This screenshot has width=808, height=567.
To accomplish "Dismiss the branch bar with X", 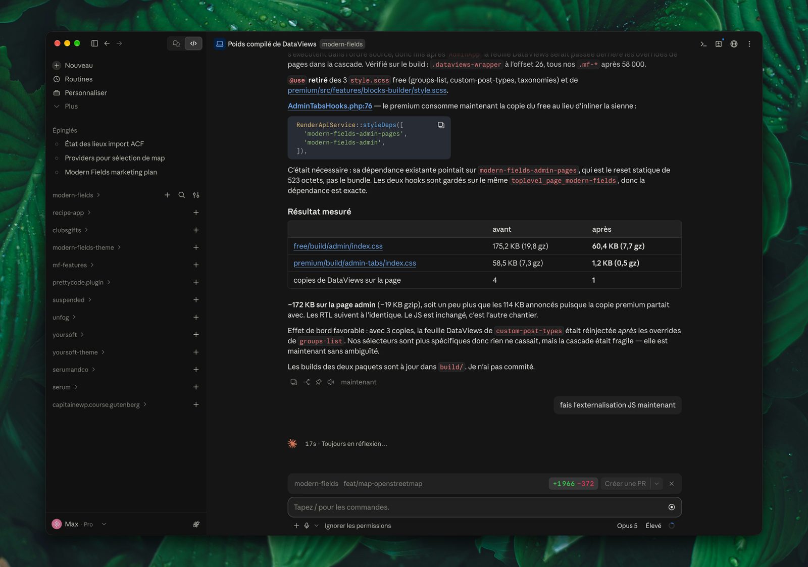I will (672, 484).
